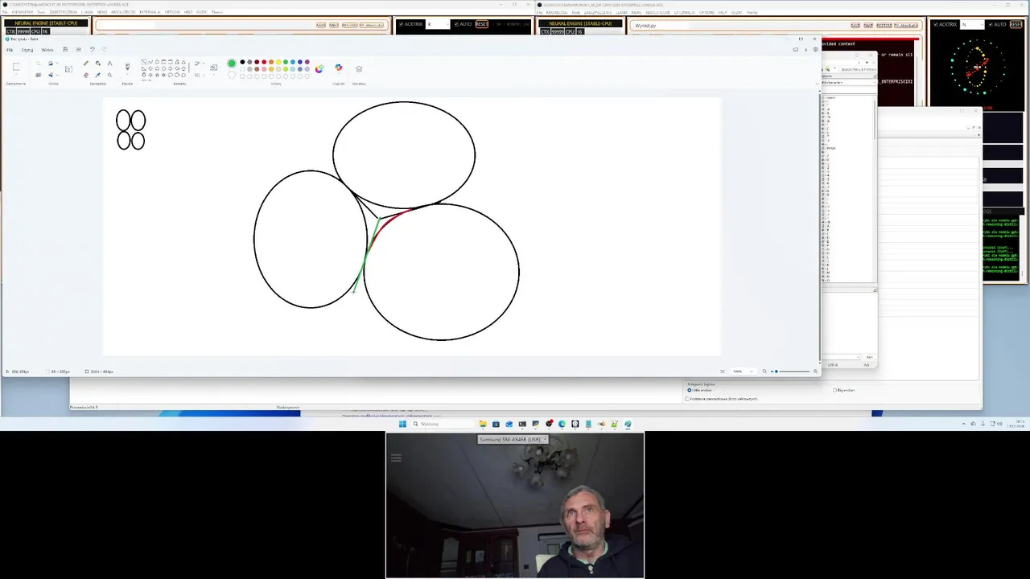Pick the yellow color in the palette
Viewport: 1030px width, 579px height.
coord(278,62)
